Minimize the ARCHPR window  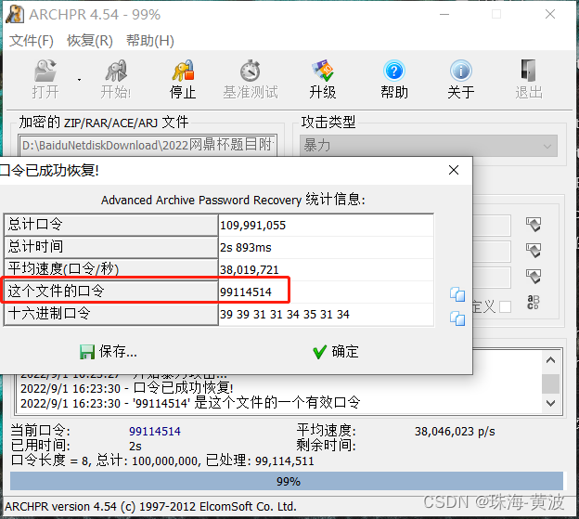pos(444,15)
